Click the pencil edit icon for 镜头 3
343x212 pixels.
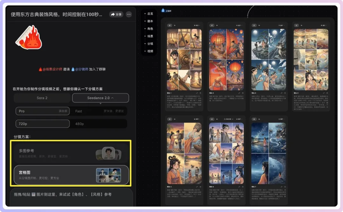click(x=281, y=93)
